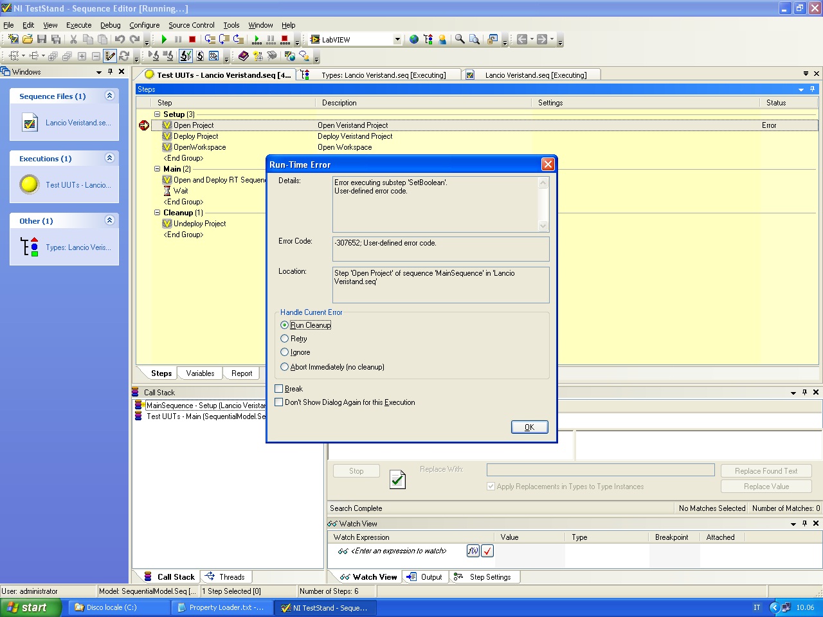Click the Navigate Forward arrow icon
823x617 pixels.
[x=542, y=39]
